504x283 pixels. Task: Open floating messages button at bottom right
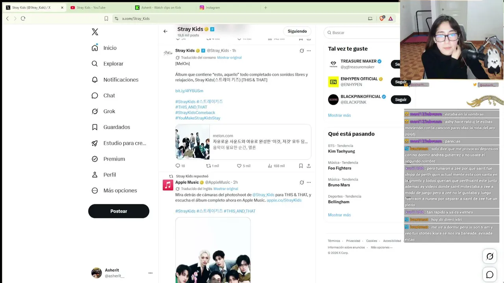[x=490, y=275]
